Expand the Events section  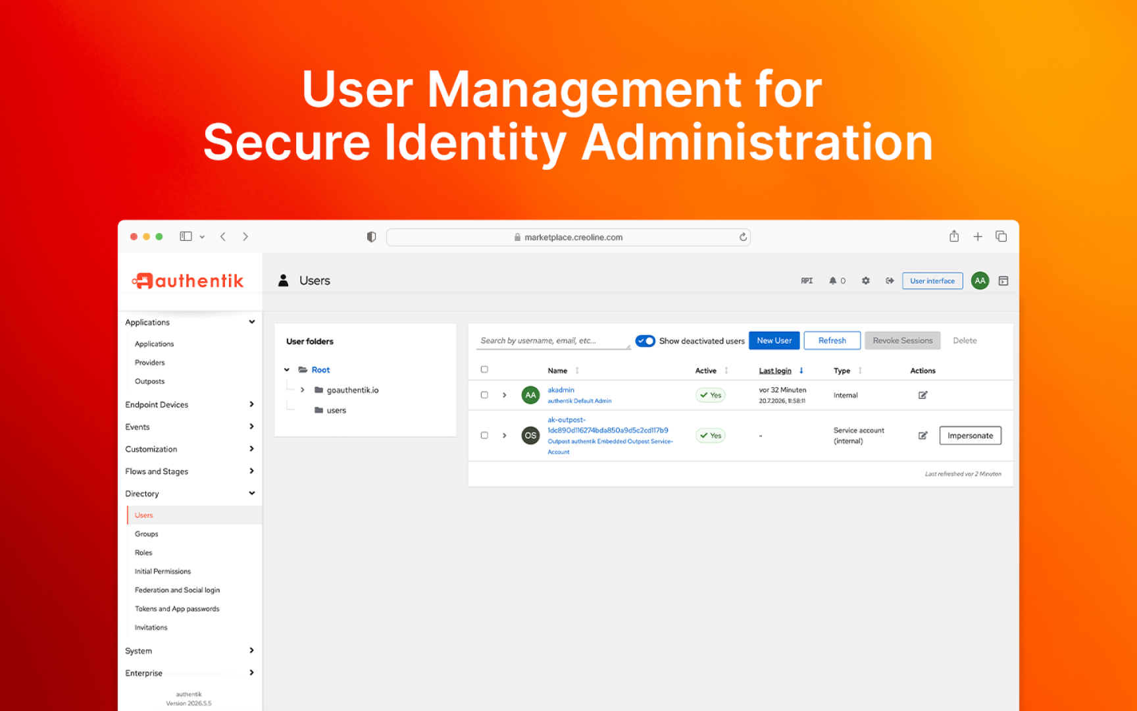tap(252, 427)
